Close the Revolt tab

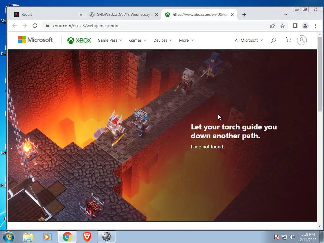81,15
